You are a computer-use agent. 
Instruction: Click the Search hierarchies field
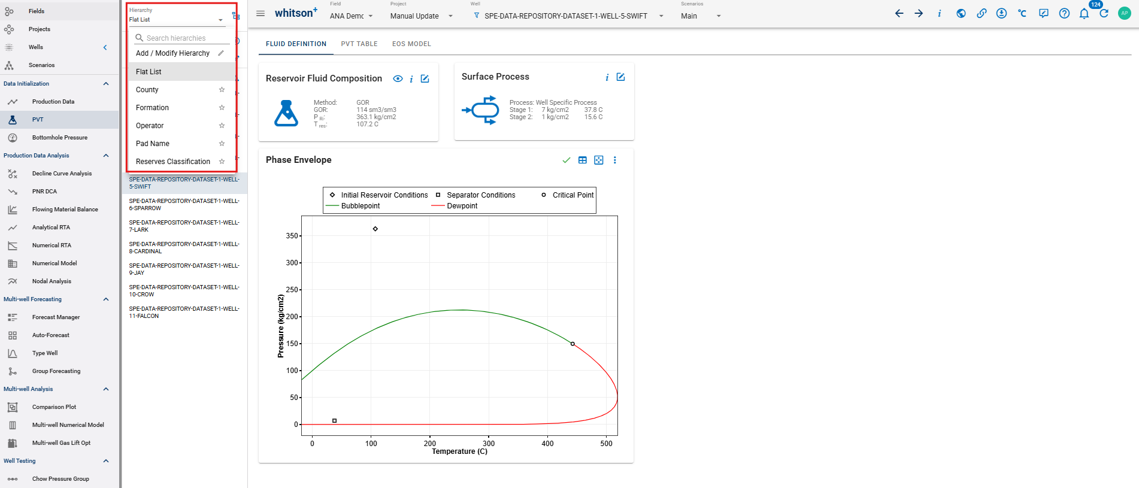click(x=182, y=38)
